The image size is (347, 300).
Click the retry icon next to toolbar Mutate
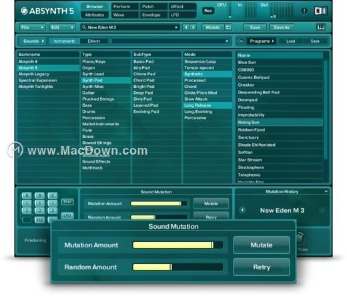pos(228,27)
